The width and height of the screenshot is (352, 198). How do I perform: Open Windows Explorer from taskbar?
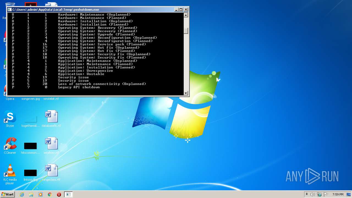coord(31,194)
